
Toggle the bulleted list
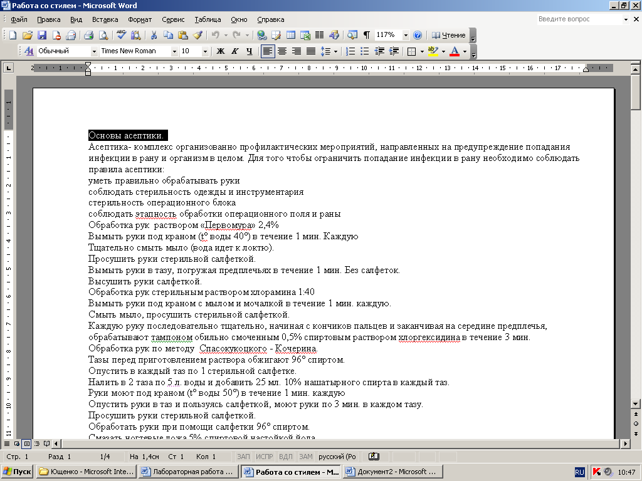pyautogui.click(x=365, y=51)
